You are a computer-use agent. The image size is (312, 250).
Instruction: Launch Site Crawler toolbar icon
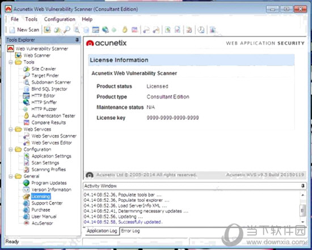point(57,30)
